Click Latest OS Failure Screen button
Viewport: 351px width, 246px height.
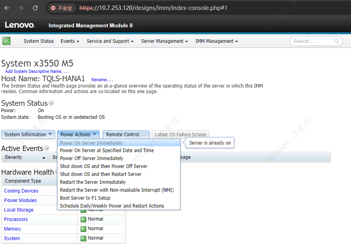[180, 134]
